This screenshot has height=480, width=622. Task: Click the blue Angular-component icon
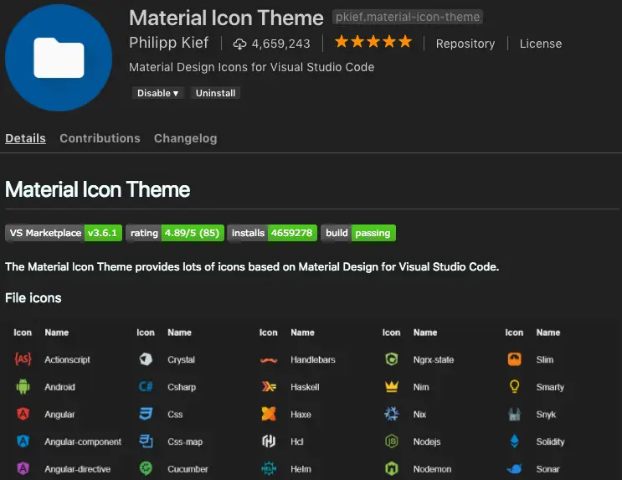[x=23, y=441]
